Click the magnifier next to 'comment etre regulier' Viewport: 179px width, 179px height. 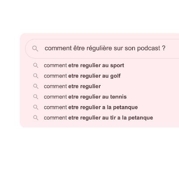(36, 86)
